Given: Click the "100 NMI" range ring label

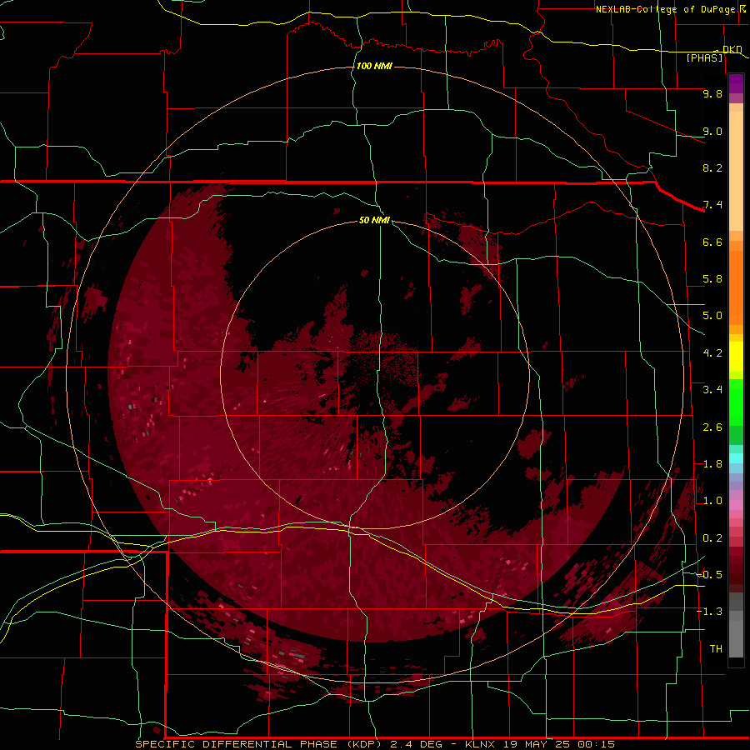Looking at the screenshot, I should (x=374, y=66).
